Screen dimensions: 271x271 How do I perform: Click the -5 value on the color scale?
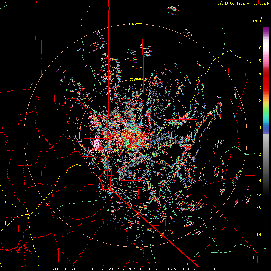coord(259,194)
